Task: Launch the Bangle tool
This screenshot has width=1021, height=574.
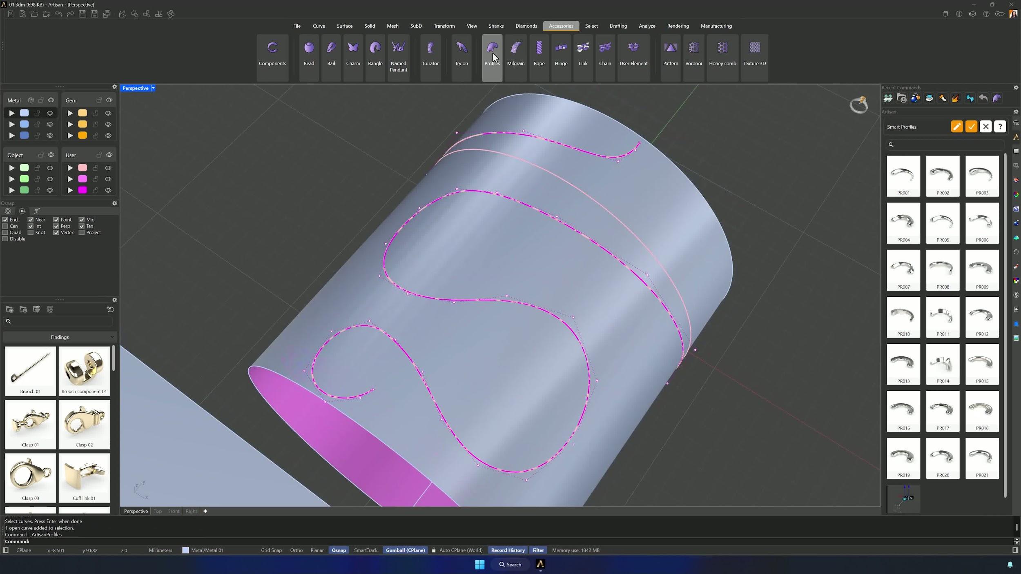Action: 375,58
